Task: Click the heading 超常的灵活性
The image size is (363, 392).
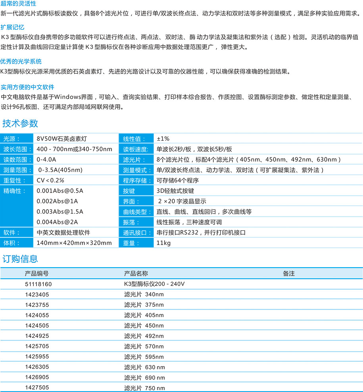Action: (x=18, y=4)
